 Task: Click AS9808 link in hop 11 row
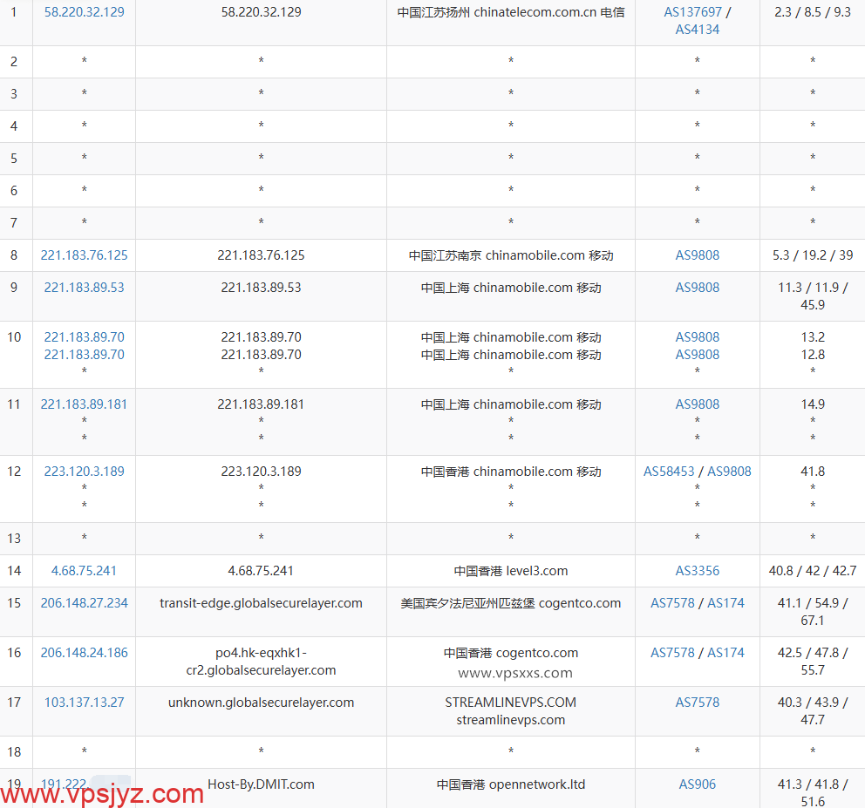click(x=698, y=404)
